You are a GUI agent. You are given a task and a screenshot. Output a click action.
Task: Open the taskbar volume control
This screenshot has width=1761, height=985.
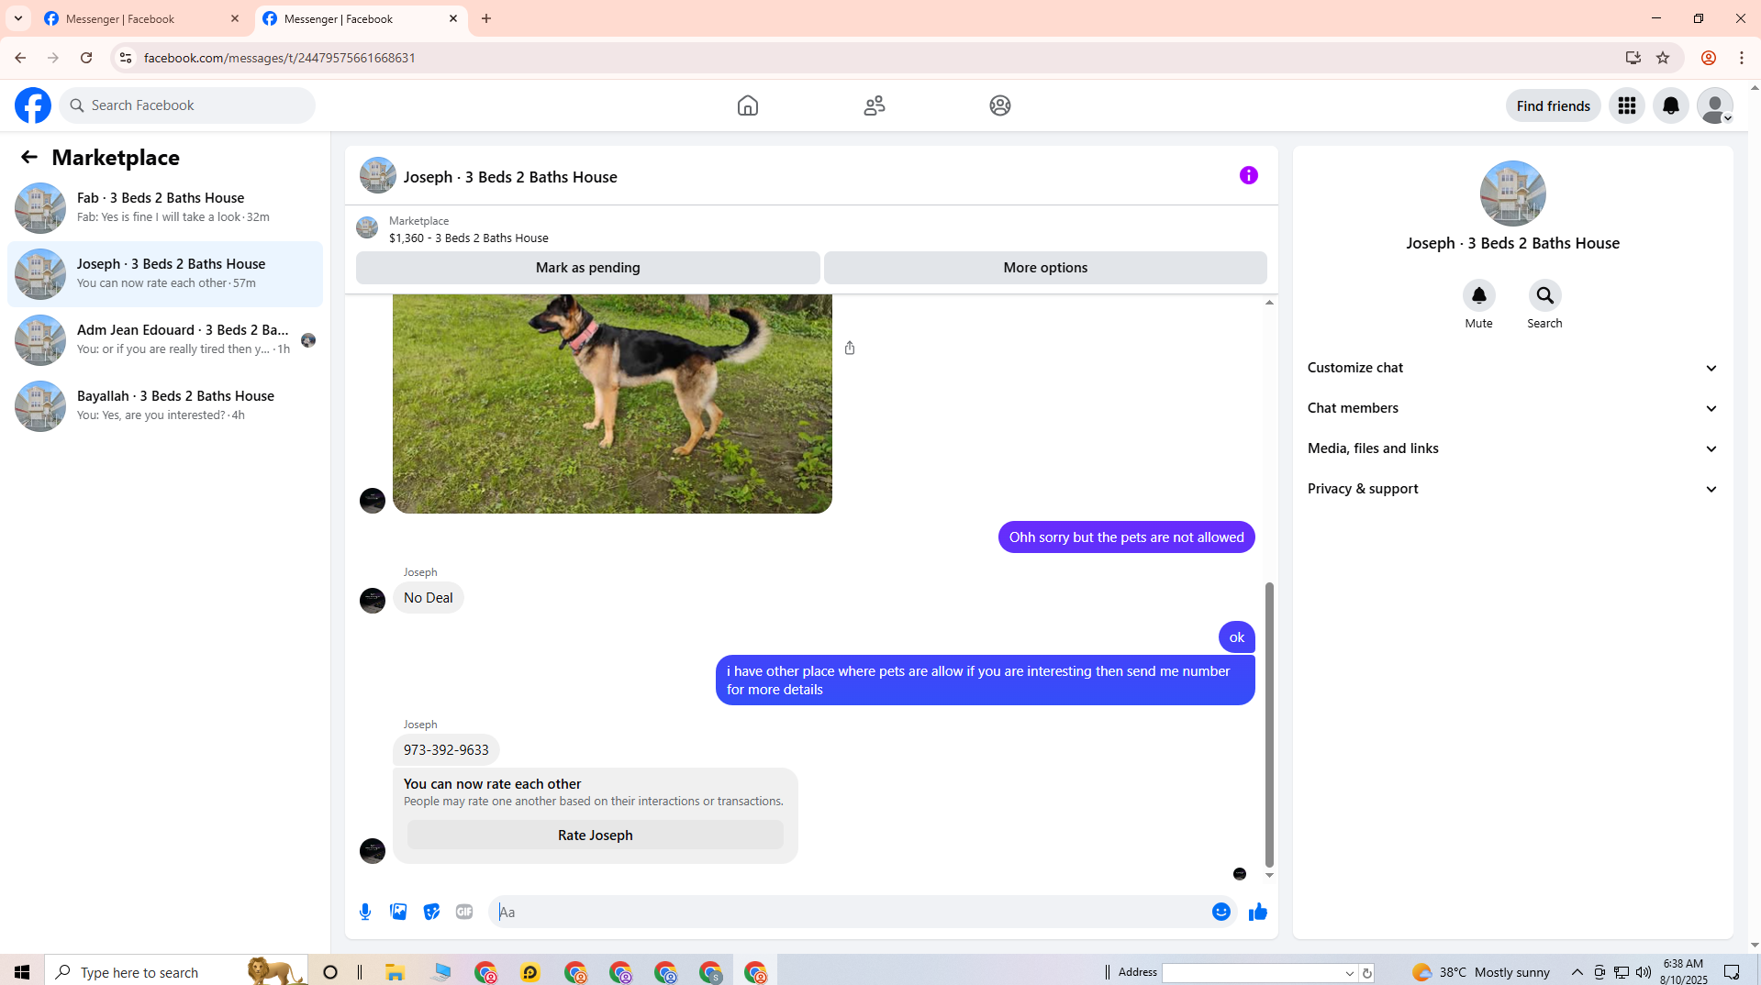click(1644, 972)
